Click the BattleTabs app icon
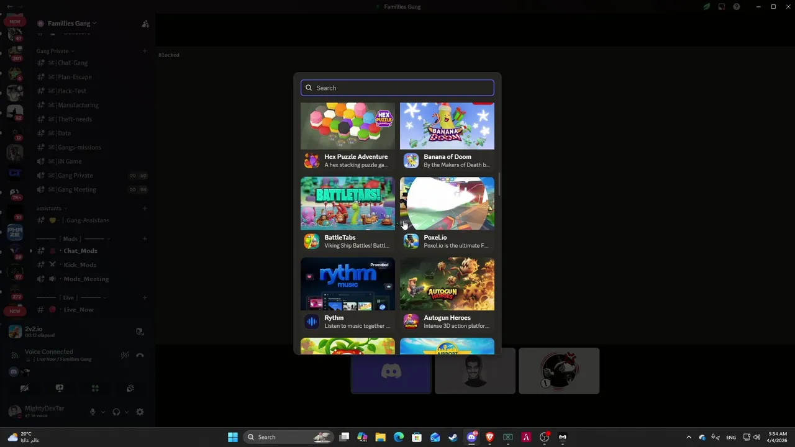795x447 pixels. (x=312, y=241)
